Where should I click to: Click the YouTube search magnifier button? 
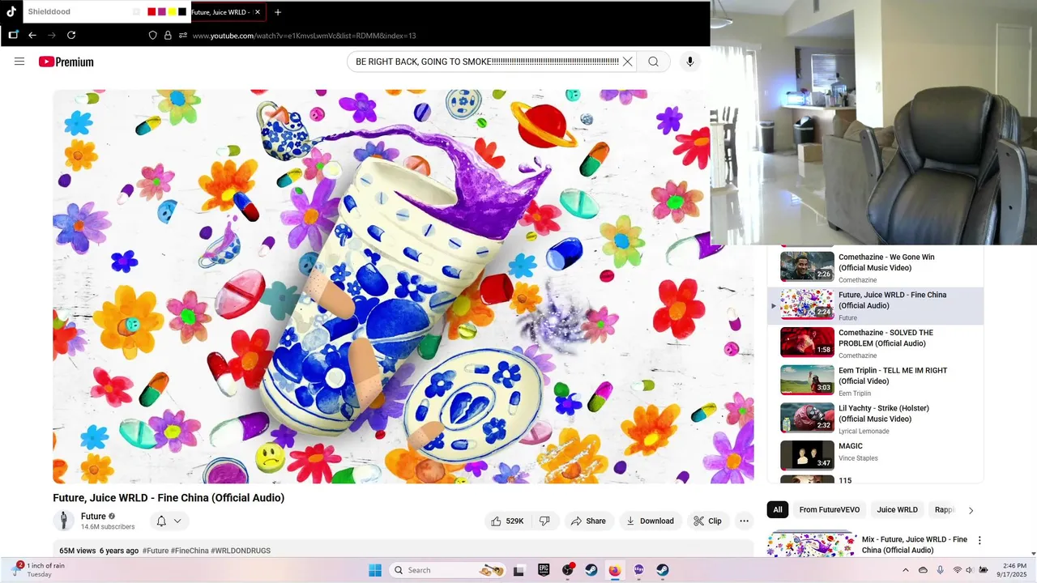[653, 62]
